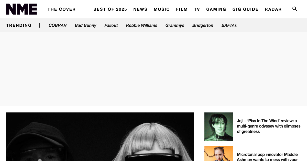View Robbie Williams trending topic
307x161 pixels.
tap(141, 25)
